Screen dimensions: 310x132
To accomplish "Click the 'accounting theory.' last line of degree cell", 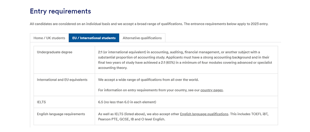I will click(x=112, y=68).
